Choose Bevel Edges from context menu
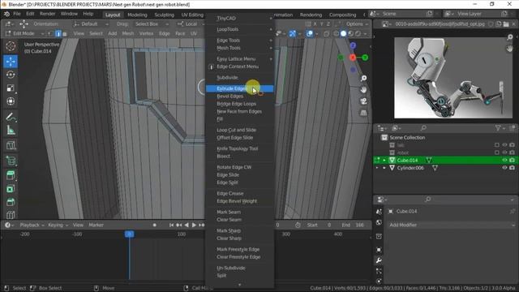519x292 pixels. pyautogui.click(x=240, y=97)
